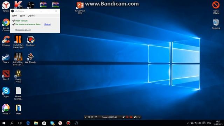Screen dimensions: 224x126
Task: Open taskbar search magnifier
Action: click(x=12, y=123)
